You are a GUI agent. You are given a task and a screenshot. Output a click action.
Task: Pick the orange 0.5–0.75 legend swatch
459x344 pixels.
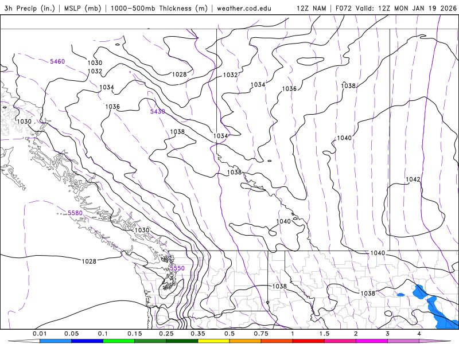pos(246,341)
